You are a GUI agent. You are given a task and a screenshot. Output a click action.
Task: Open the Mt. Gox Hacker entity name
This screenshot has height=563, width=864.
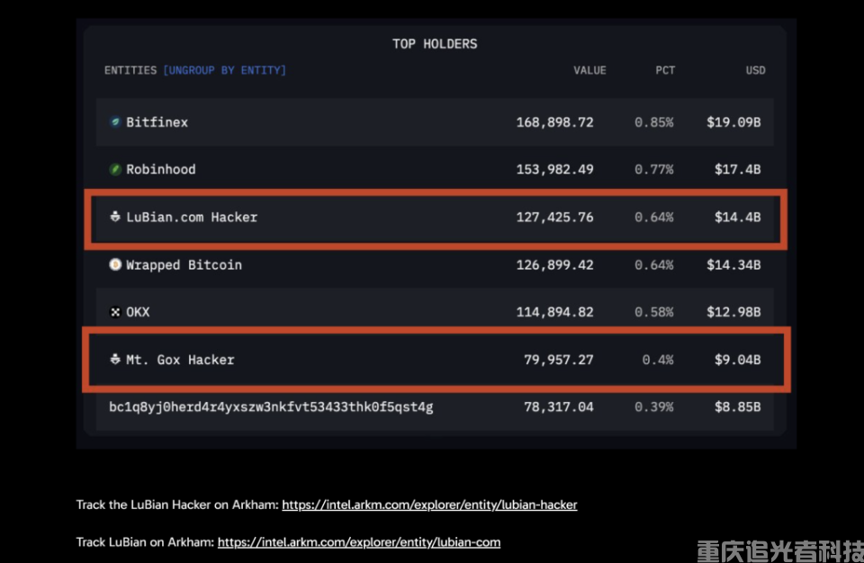point(180,360)
